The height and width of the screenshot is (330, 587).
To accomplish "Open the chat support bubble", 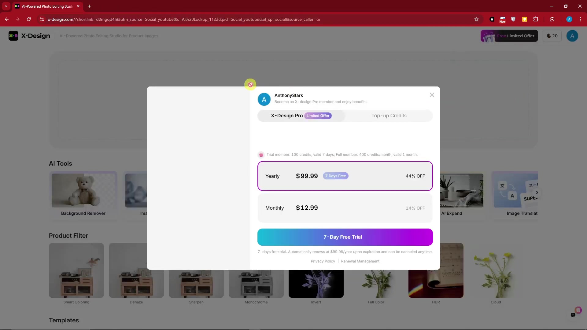I will (x=573, y=315).
